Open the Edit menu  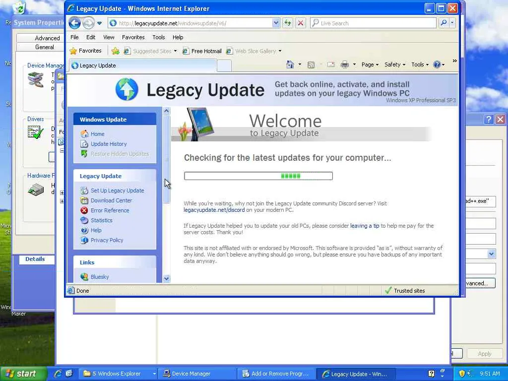coord(91,37)
